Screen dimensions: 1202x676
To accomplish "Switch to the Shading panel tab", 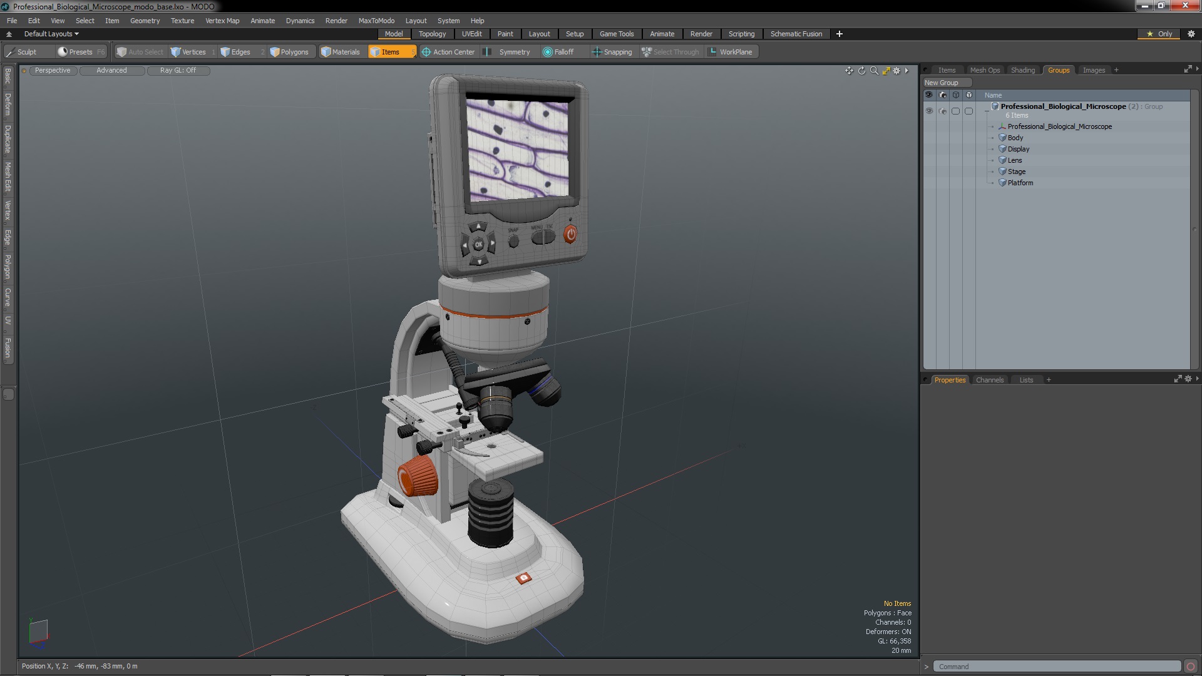I will (1023, 70).
